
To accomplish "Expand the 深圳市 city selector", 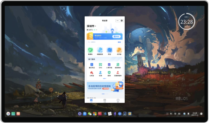I will click(91, 26).
